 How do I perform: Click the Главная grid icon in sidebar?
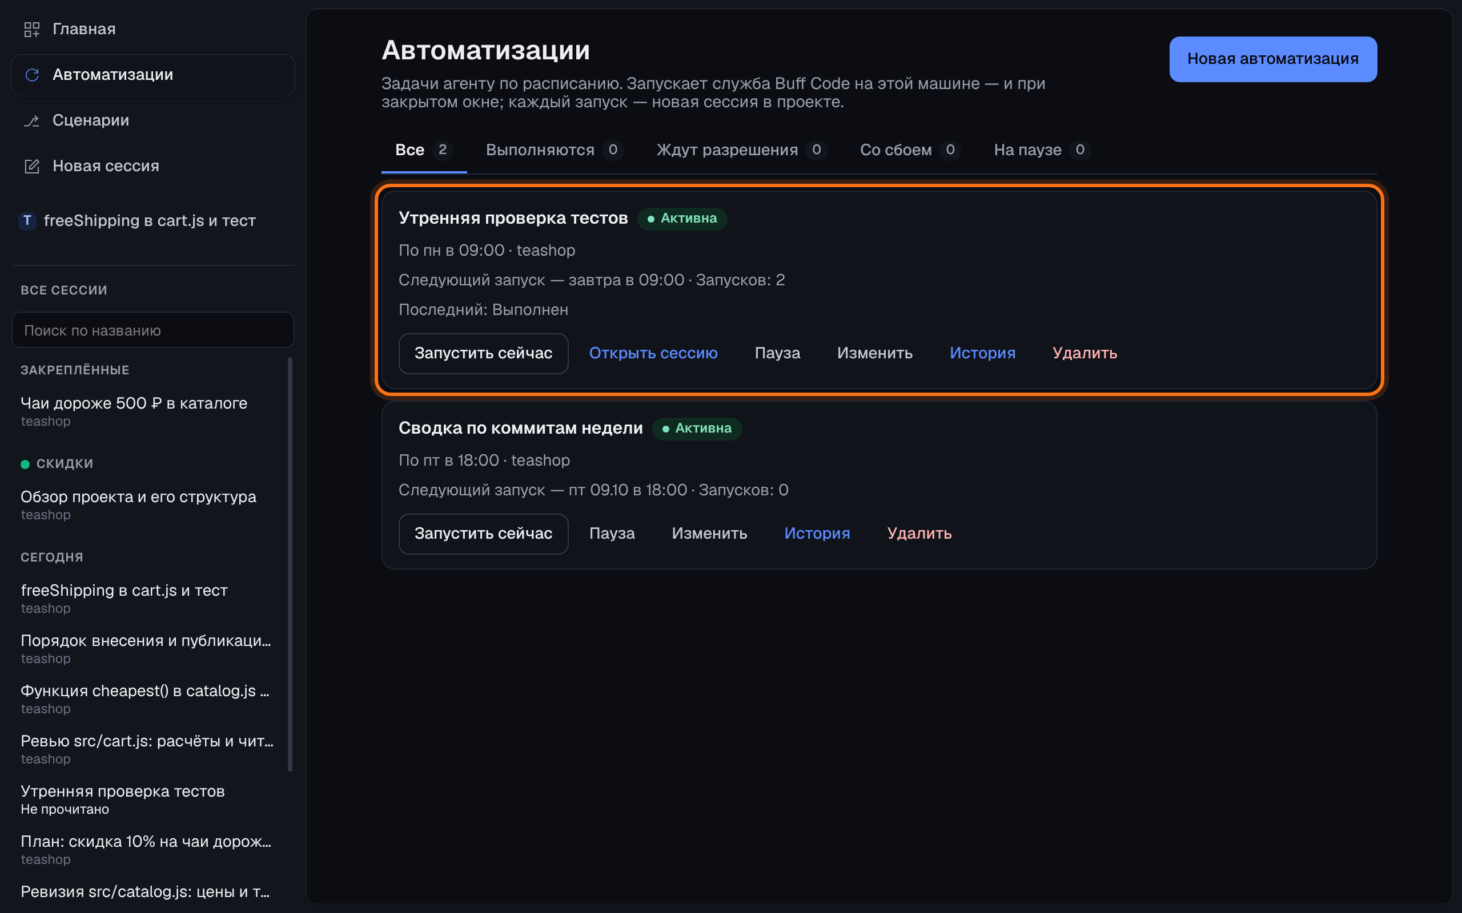(31, 29)
